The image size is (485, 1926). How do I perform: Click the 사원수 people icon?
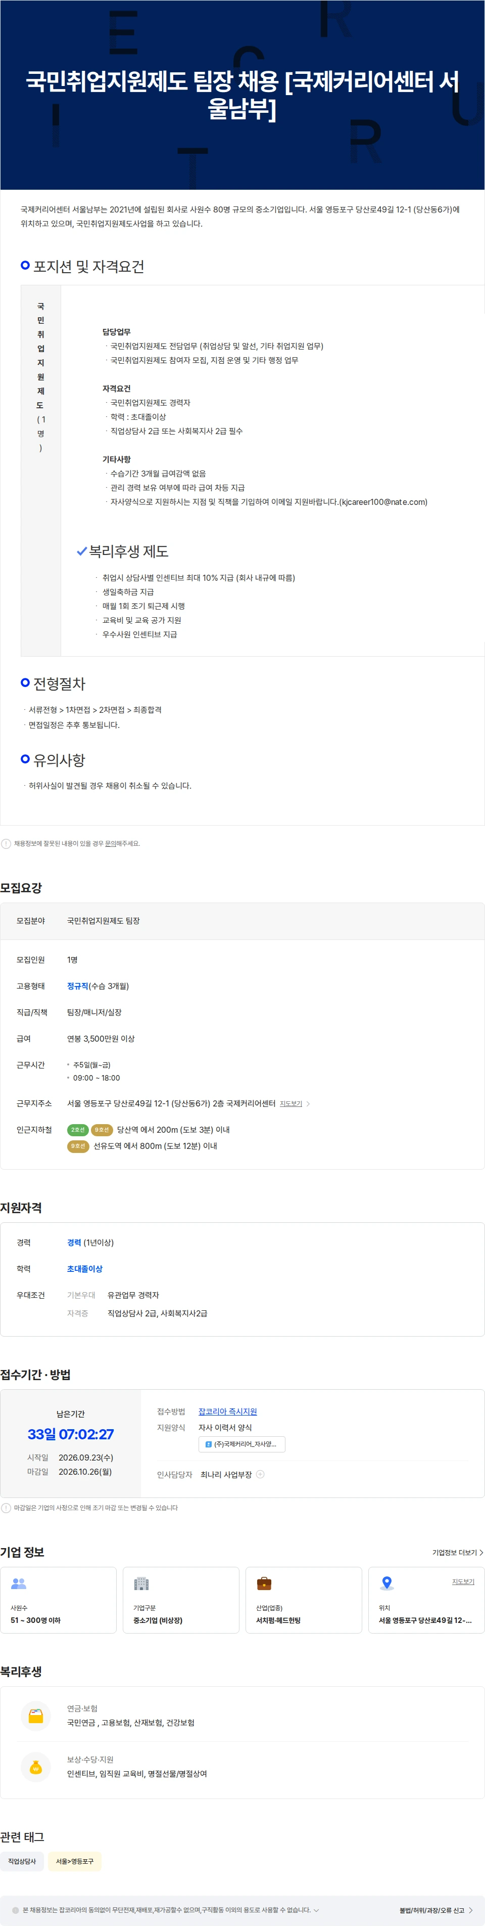(19, 1583)
